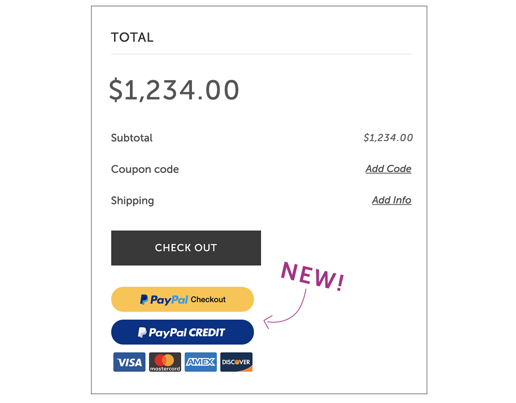Click the Mastercard logo icon
The width and height of the screenshot is (516, 403).
165,362
